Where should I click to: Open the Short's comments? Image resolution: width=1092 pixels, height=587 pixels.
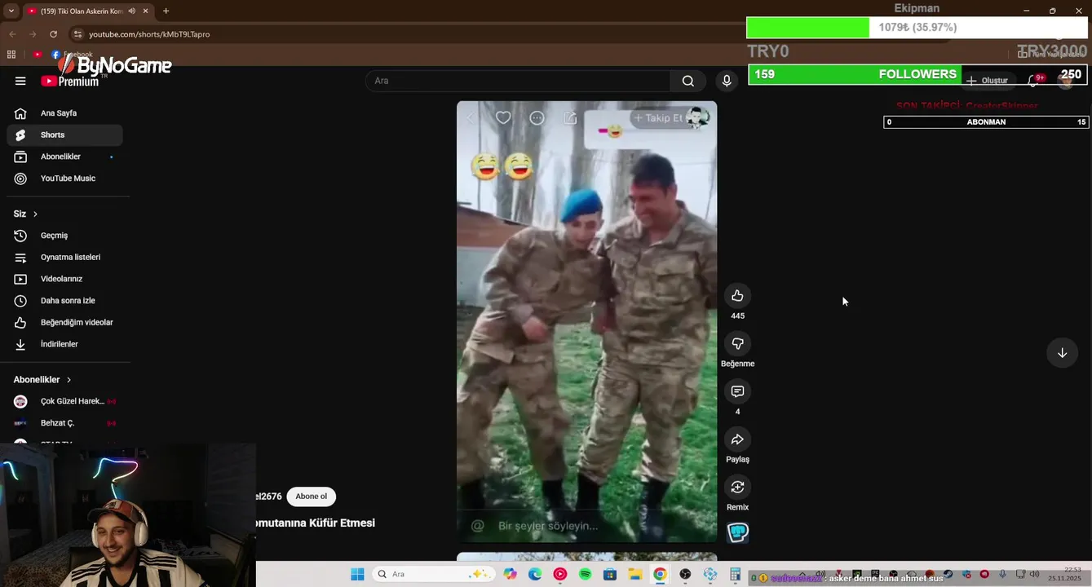[x=737, y=392]
